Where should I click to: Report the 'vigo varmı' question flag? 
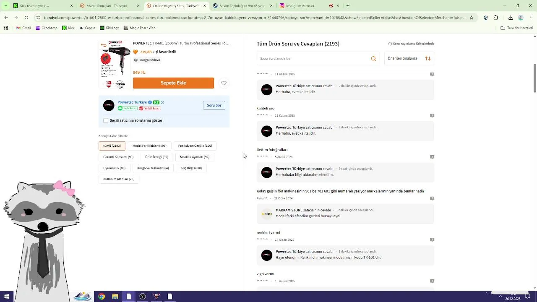point(432,281)
